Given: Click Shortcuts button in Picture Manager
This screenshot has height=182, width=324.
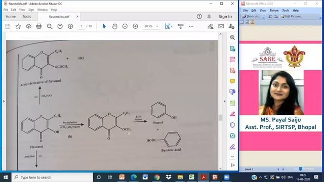Looking at the screenshot, I should (x=252, y=16).
